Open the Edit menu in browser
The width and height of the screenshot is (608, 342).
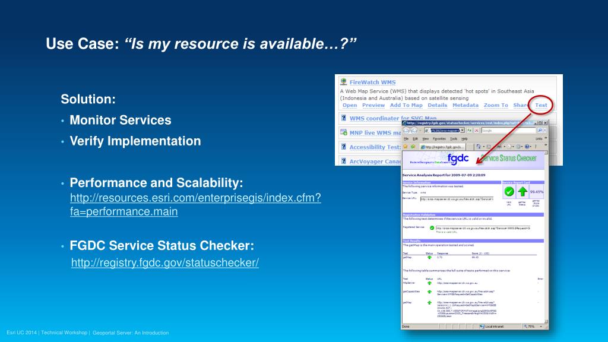tap(415, 139)
